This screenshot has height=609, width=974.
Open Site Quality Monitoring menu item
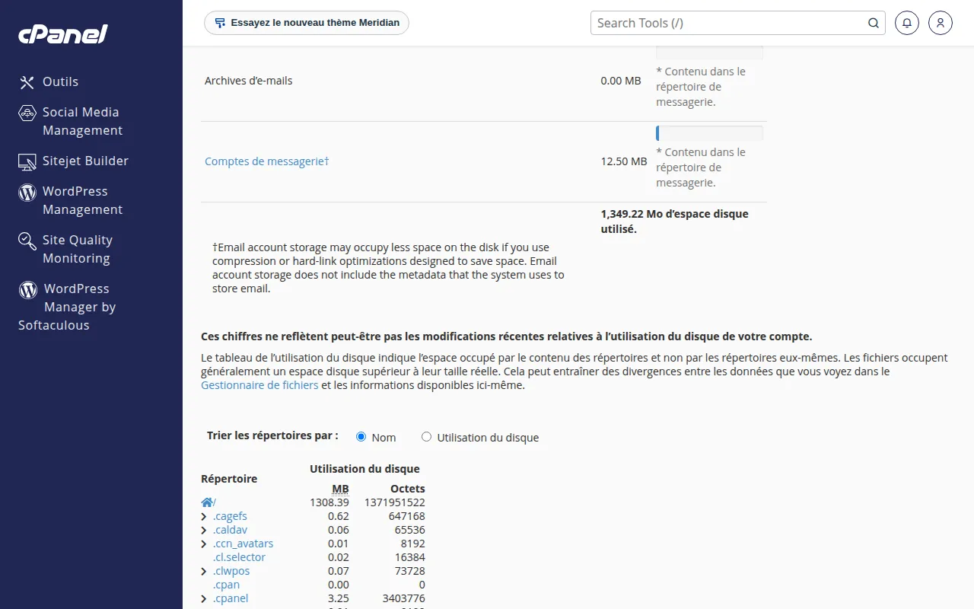pyautogui.click(x=77, y=249)
